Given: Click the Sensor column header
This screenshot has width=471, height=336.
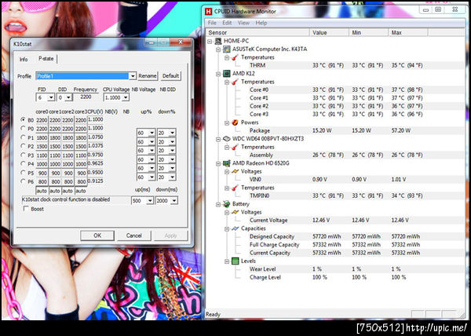Looking at the screenshot, I should [258, 32].
